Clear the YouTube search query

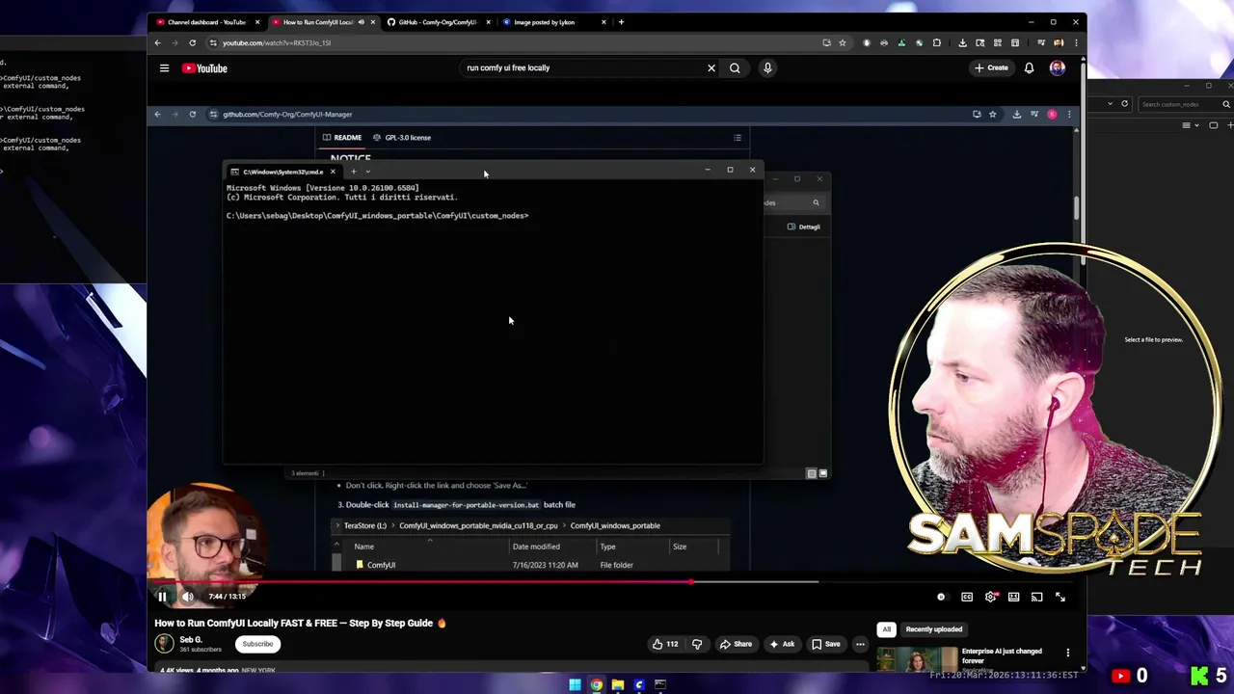click(711, 68)
